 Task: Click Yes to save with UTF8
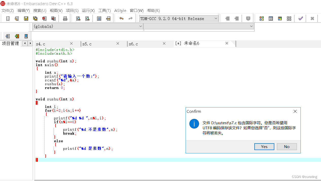[x=264, y=147]
